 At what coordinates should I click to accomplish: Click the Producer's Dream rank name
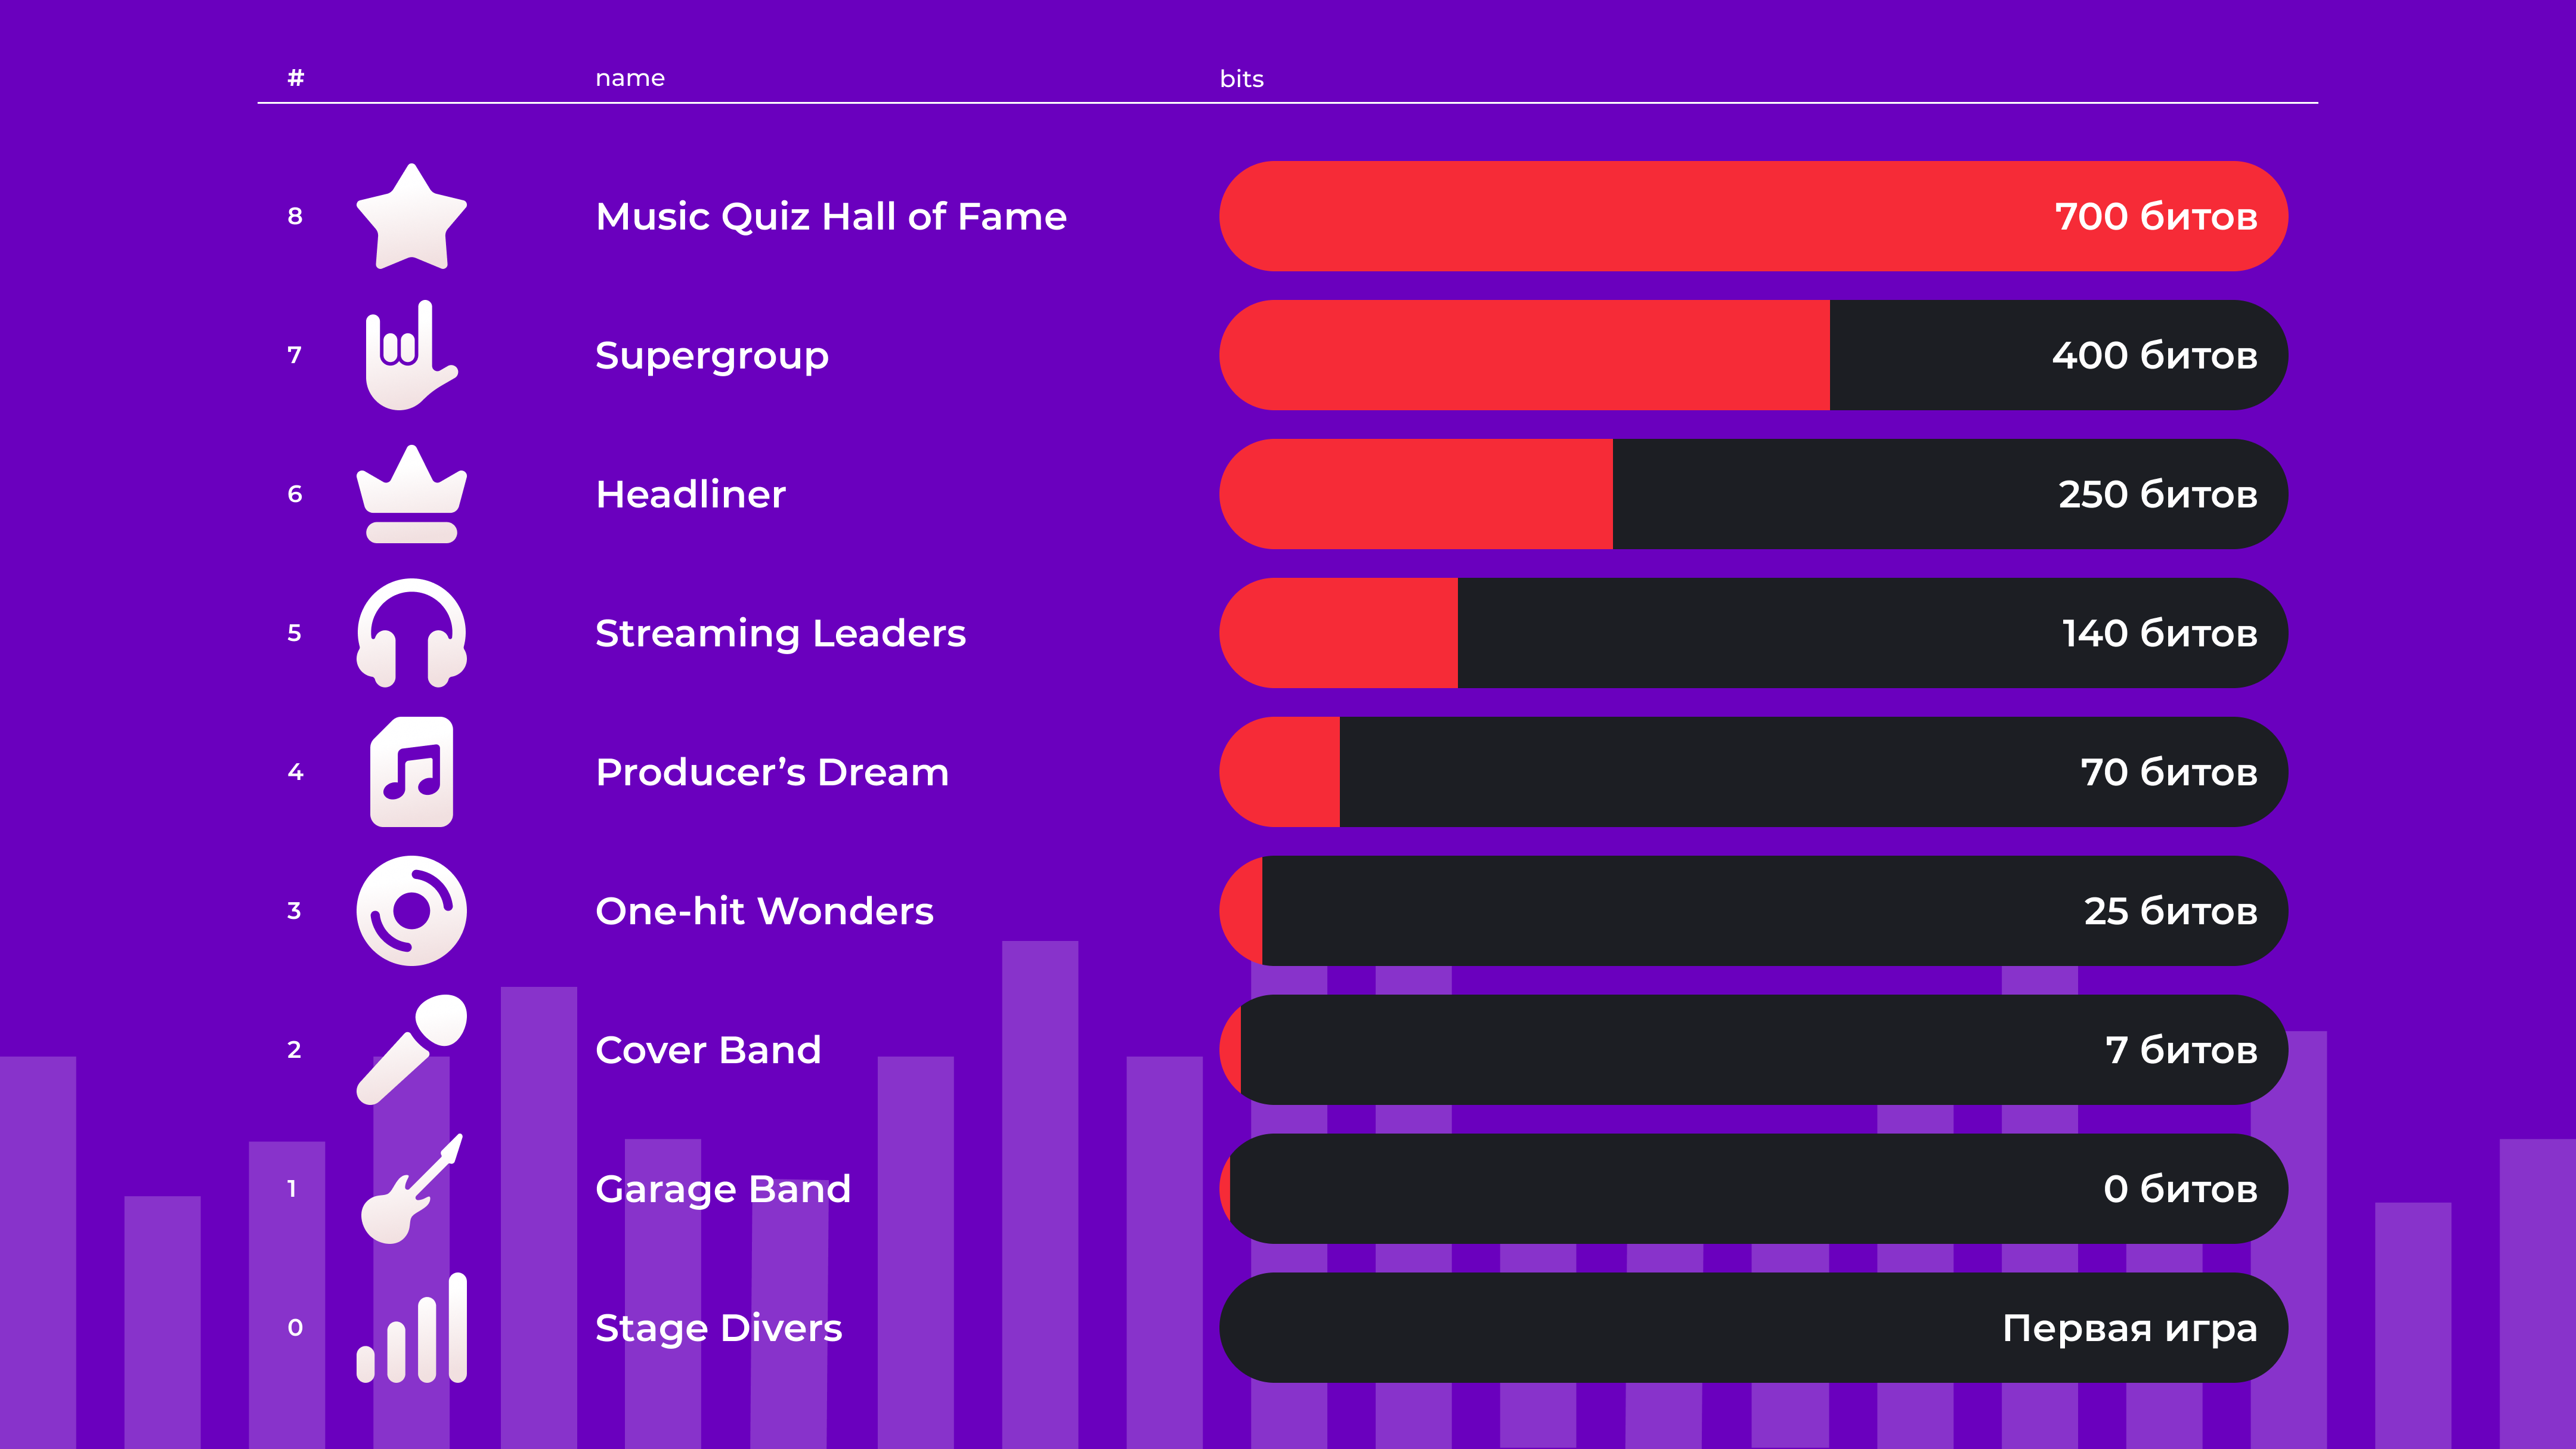(771, 772)
